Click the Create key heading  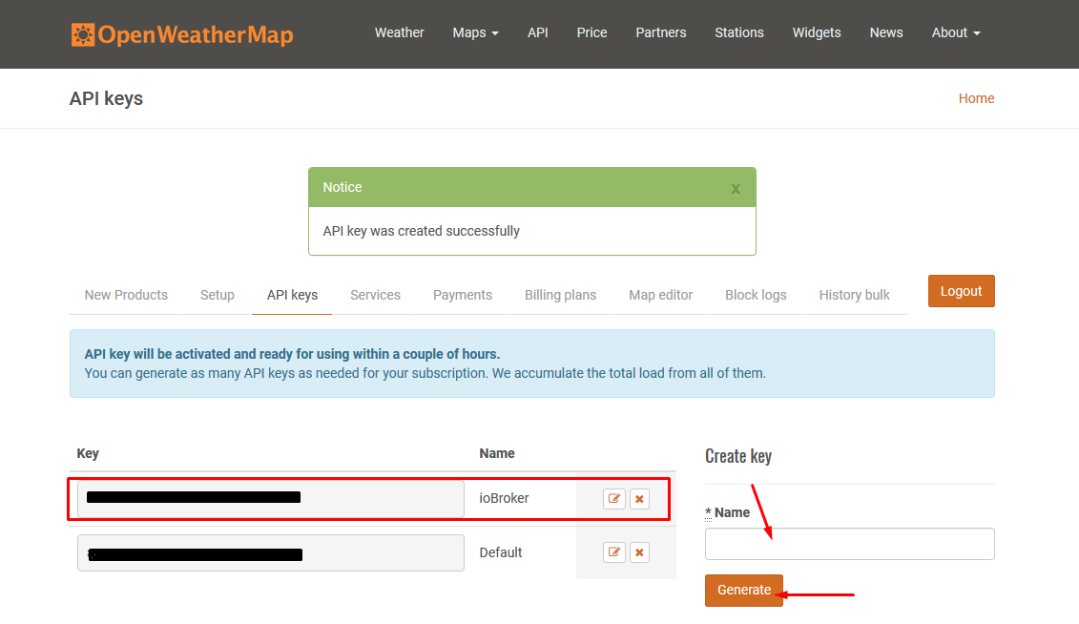click(737, 456)
